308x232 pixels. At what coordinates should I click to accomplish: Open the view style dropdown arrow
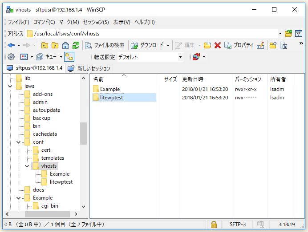pyautogui.click(x=32, y=57)
